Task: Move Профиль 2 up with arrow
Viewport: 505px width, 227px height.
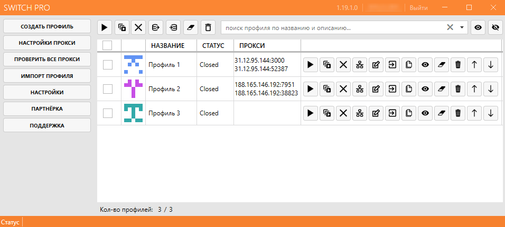Action: click(x=474, y=89)
